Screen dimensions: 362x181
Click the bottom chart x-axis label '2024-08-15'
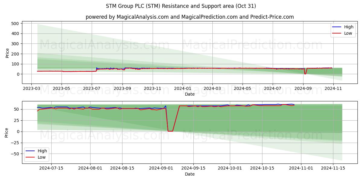[x=122, y=169]
